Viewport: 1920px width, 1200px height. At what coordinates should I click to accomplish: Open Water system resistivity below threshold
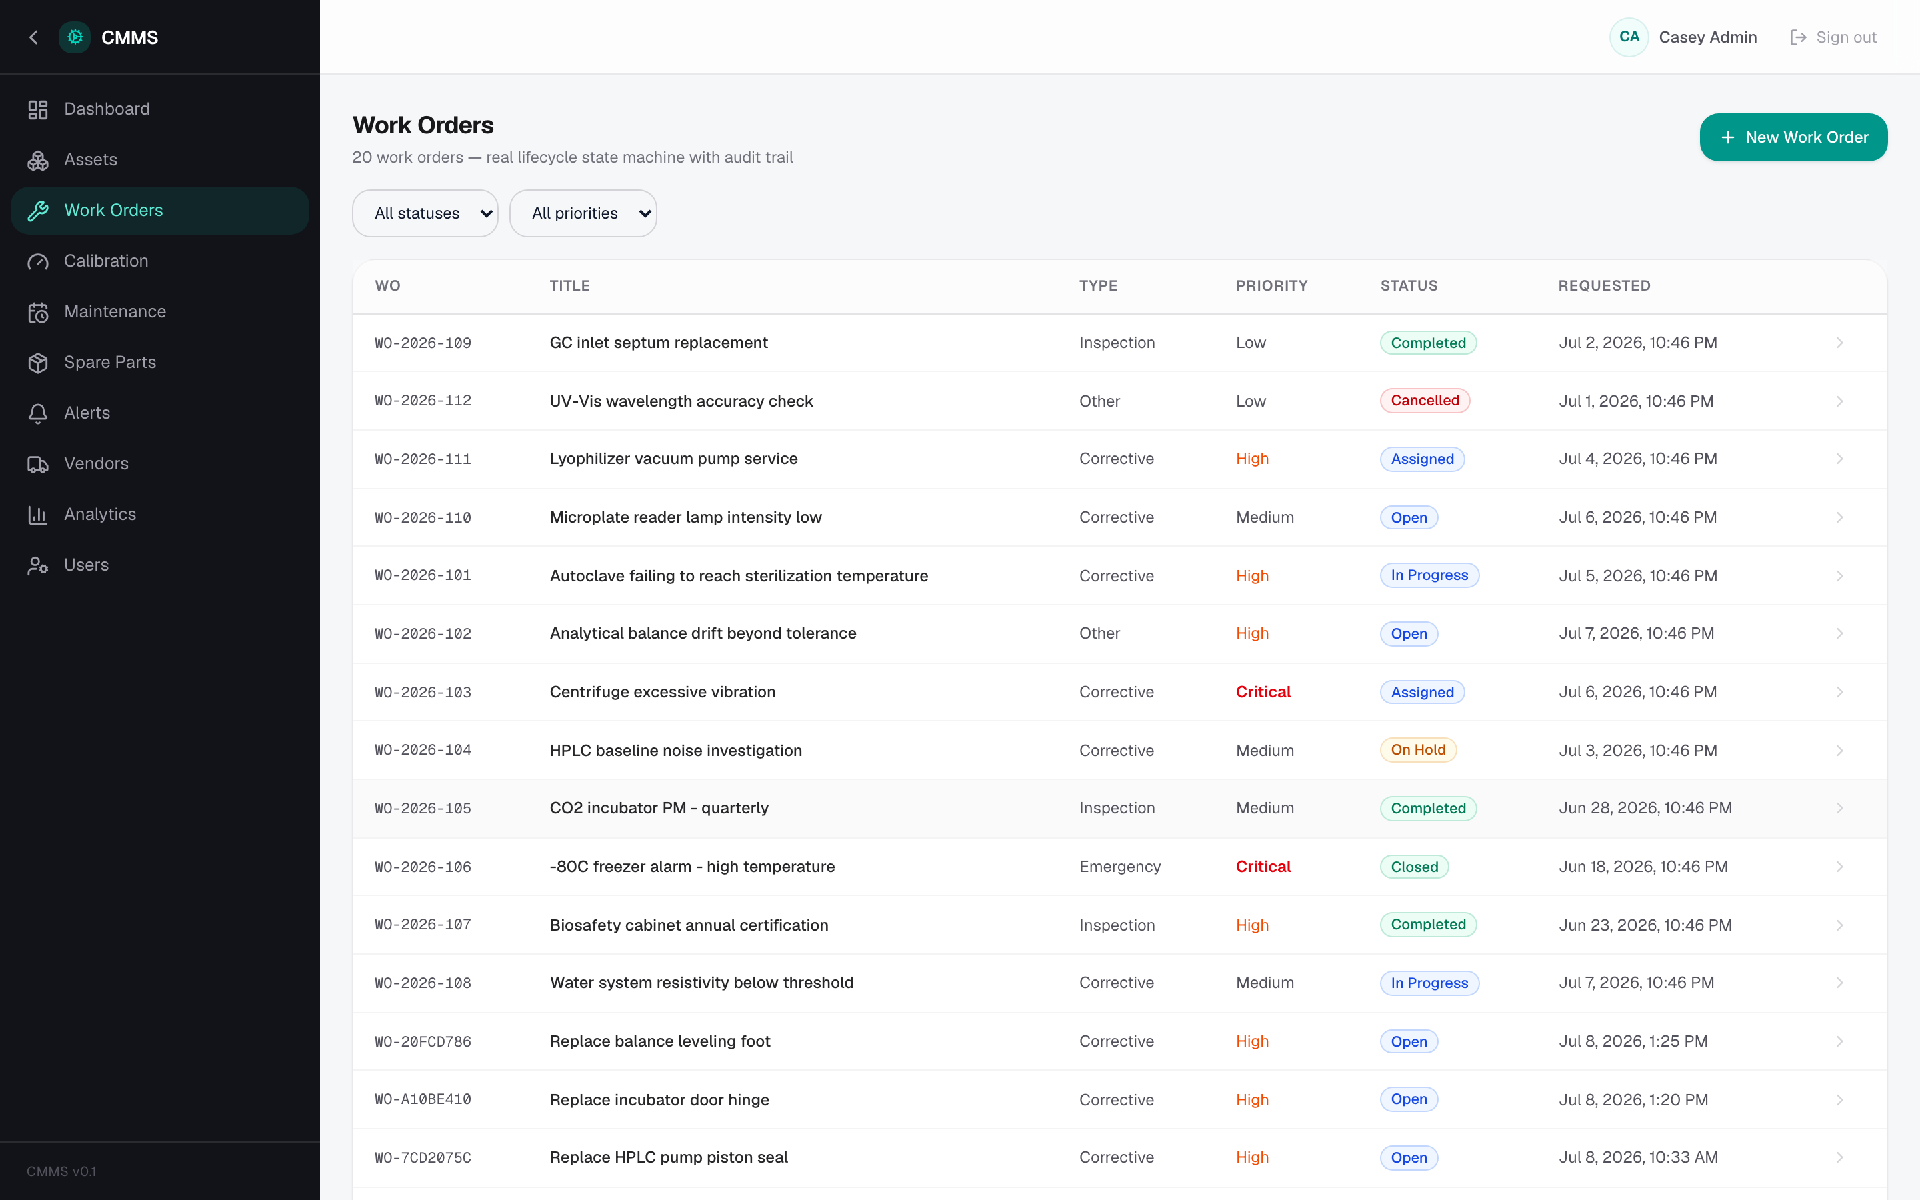click(701, 983)
